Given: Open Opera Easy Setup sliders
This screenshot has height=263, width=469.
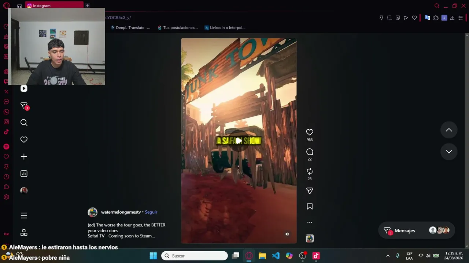Looking at the screenshot, I should click(461, 18).
